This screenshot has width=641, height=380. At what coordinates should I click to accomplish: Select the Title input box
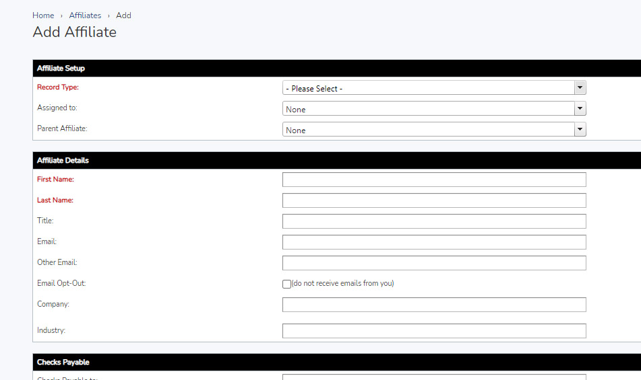tap(433, 221)
